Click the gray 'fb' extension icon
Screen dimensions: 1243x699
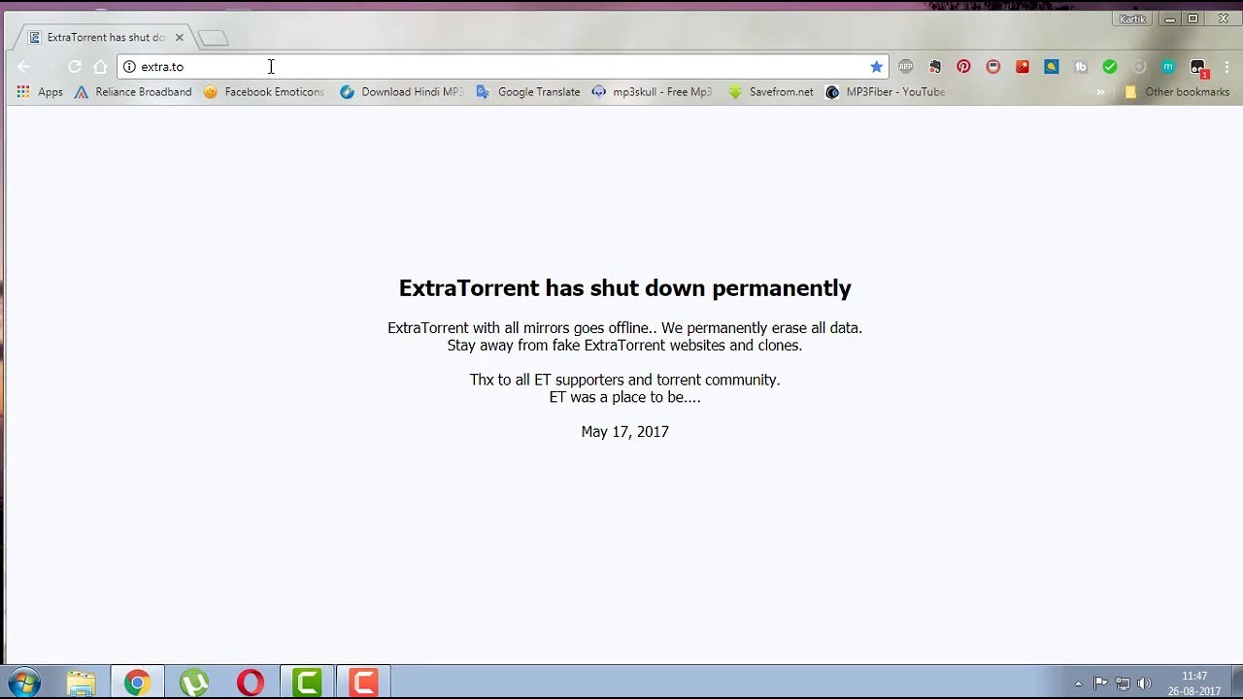coord(1080,67)
